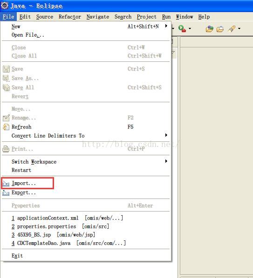The height and width of the screenshot is (278, 253).
Task: Click the Open Task folder toolbar icon
Action: pos(220,29)
